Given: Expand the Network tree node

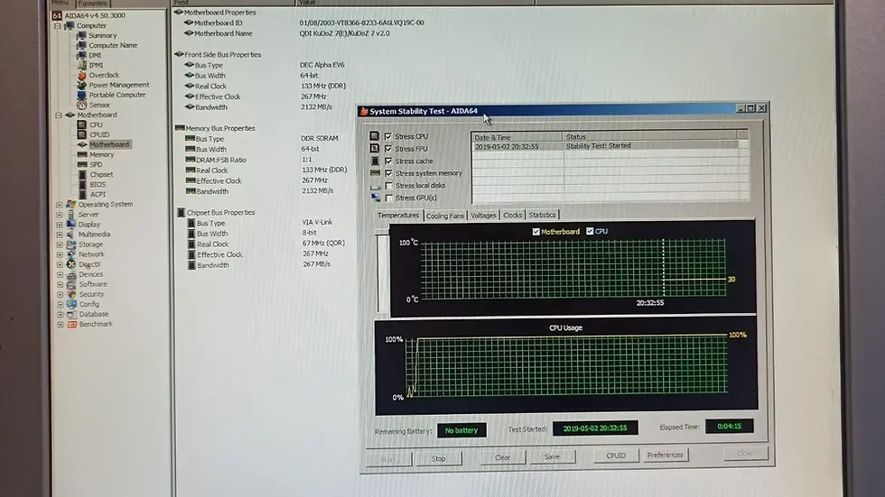Looking at the screenshot, I should point(60,254).
